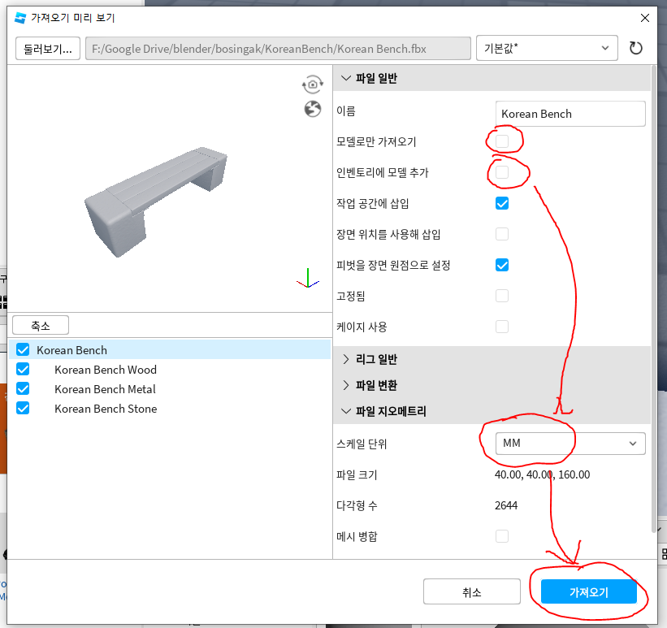Select the 'Korean Bench Metal' tree row

[x=170, y=389]
